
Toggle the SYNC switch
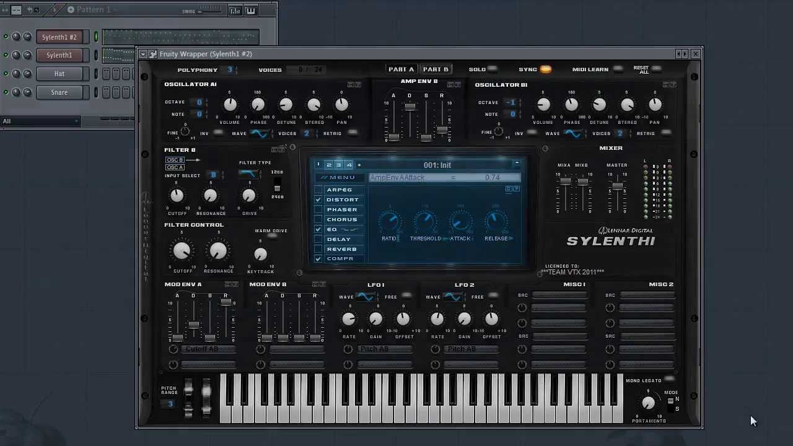(x=545, y=69)
